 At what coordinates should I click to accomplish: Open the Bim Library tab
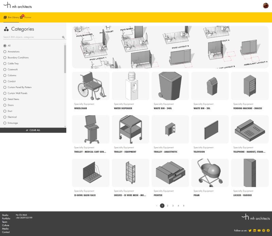[x=11, y=17]
